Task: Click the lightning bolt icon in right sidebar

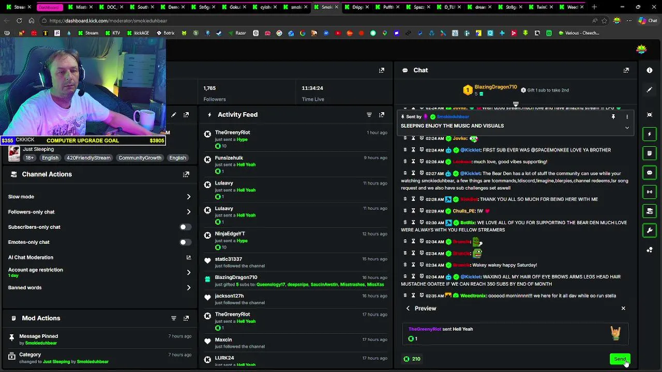Action: point(650,134)
